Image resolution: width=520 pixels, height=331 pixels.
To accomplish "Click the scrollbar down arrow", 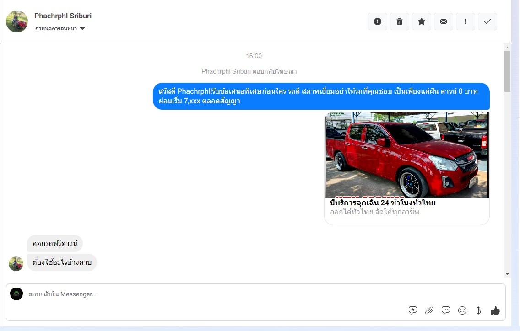I will point(507,273).
